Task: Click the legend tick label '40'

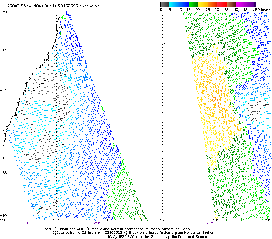Action: (236, 10)
